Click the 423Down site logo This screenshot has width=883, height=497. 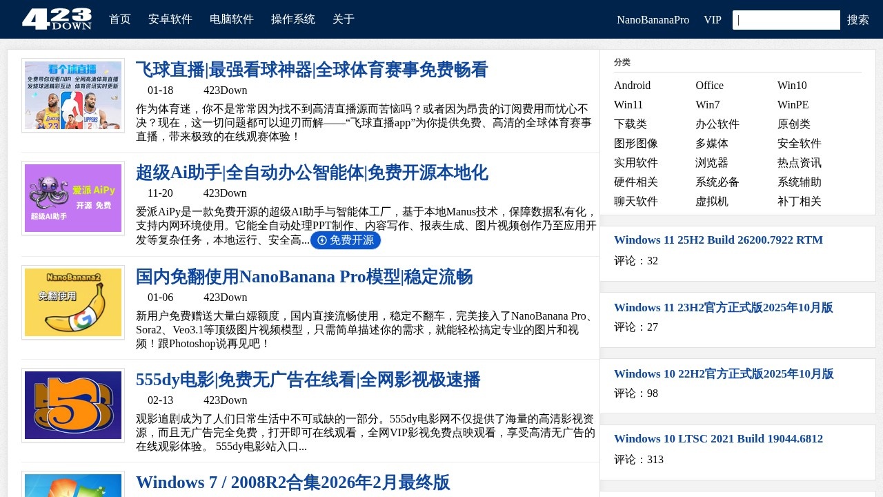coord(57,19)
